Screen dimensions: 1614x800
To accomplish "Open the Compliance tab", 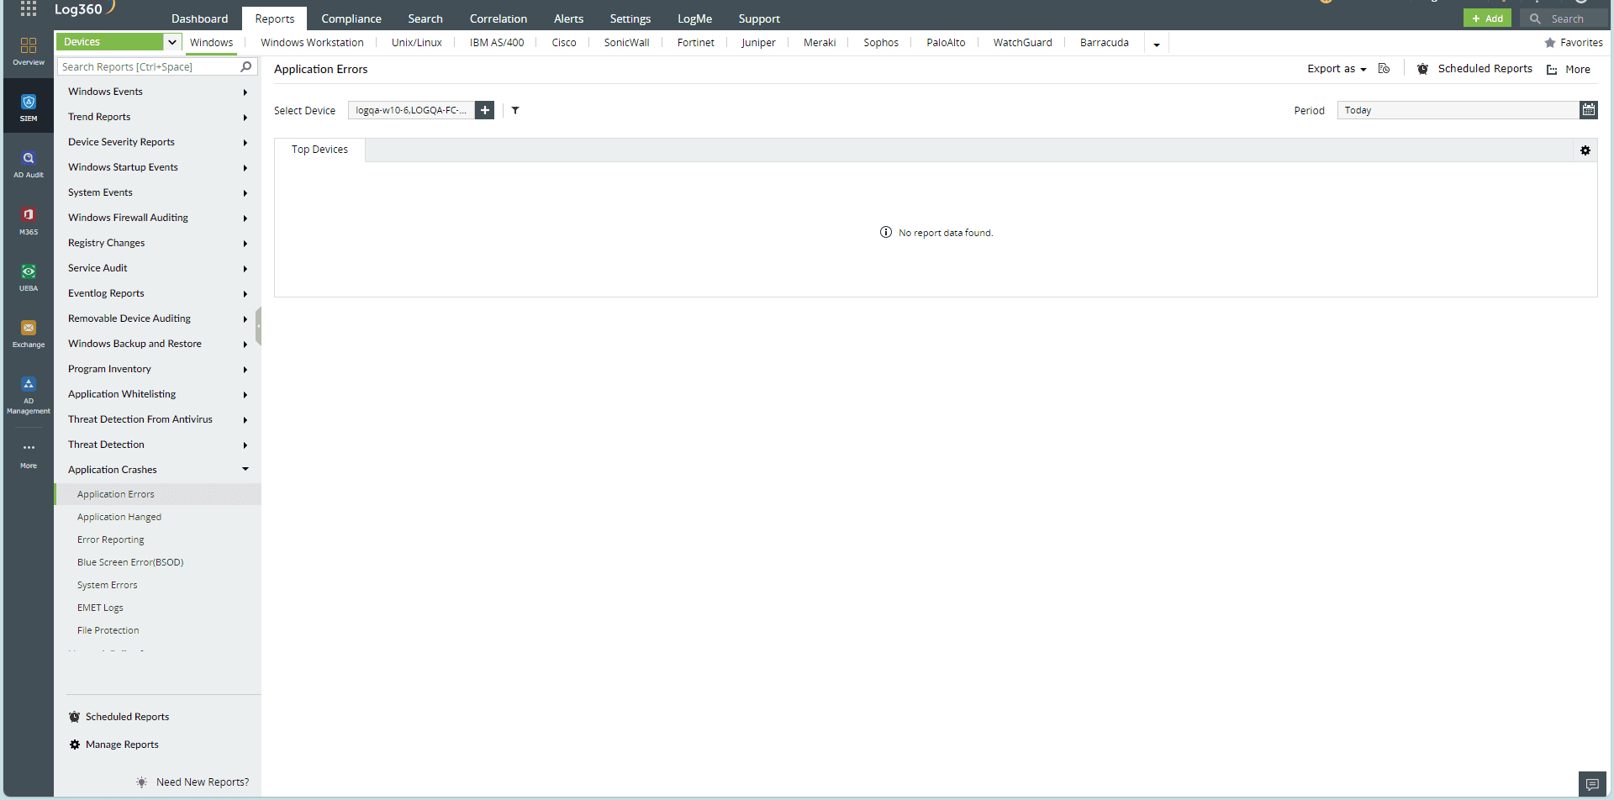I will [x=351, y=18].
